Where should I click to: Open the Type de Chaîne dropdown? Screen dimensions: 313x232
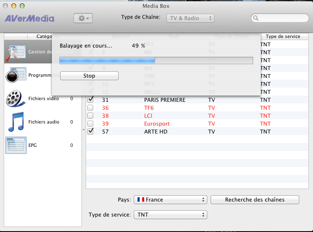(x=190, y=18)
